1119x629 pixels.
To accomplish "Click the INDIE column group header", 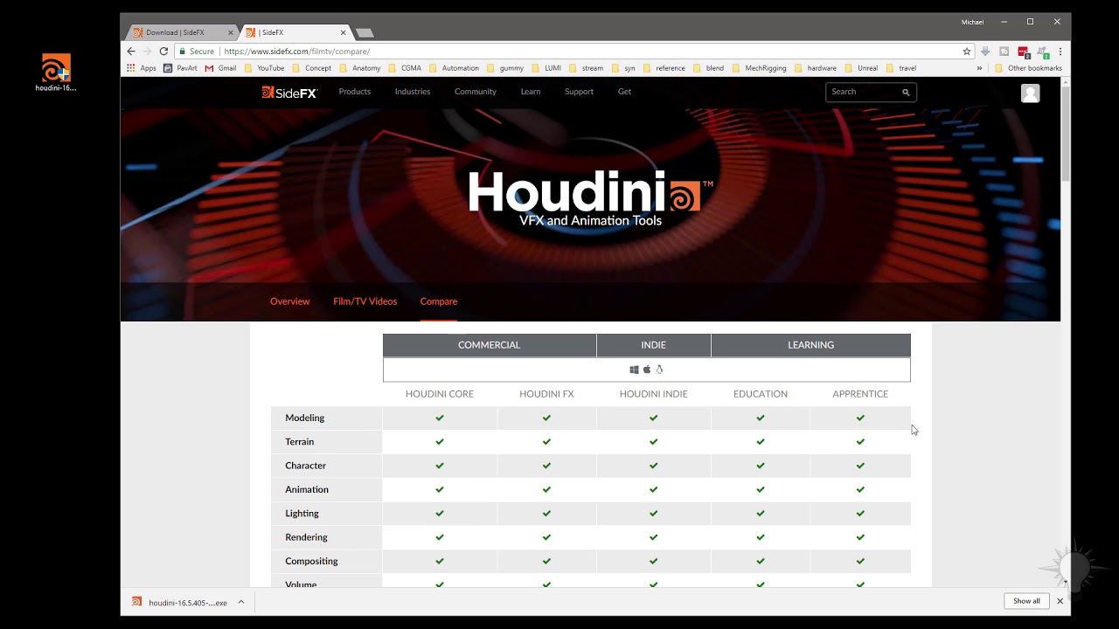I will (654, 345).
